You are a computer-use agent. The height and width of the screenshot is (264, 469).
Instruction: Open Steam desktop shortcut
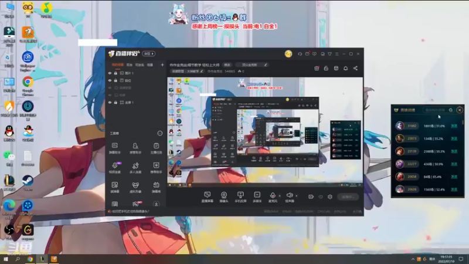click(x=28, y=183)
